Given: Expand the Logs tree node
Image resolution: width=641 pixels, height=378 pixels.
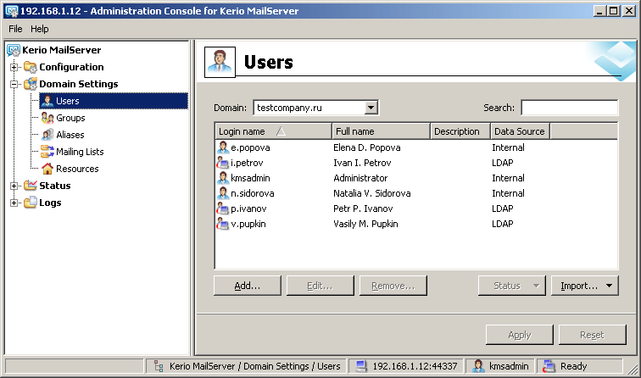Looking at the screenshot, I should pos(14,203).
